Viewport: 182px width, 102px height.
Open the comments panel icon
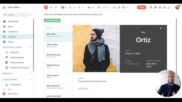[x=151, y=7]
